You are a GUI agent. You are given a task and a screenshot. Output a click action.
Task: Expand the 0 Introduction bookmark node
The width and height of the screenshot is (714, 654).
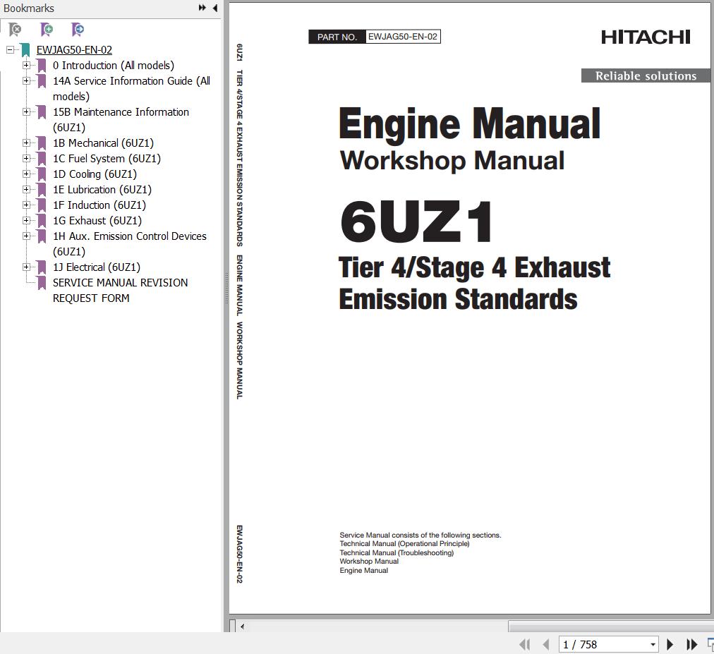26,65
